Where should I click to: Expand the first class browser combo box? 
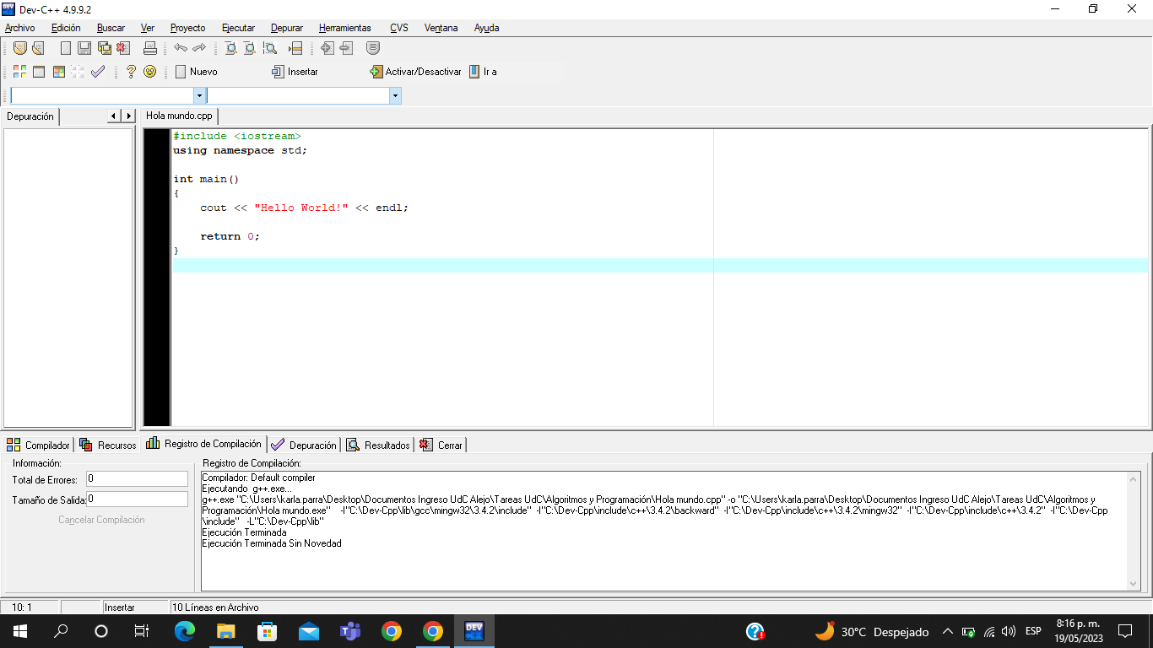point(199,96)
